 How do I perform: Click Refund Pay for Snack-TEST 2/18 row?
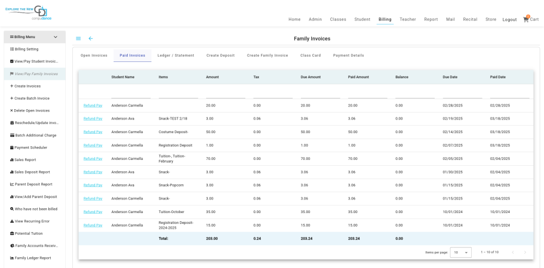pos(93,119)
